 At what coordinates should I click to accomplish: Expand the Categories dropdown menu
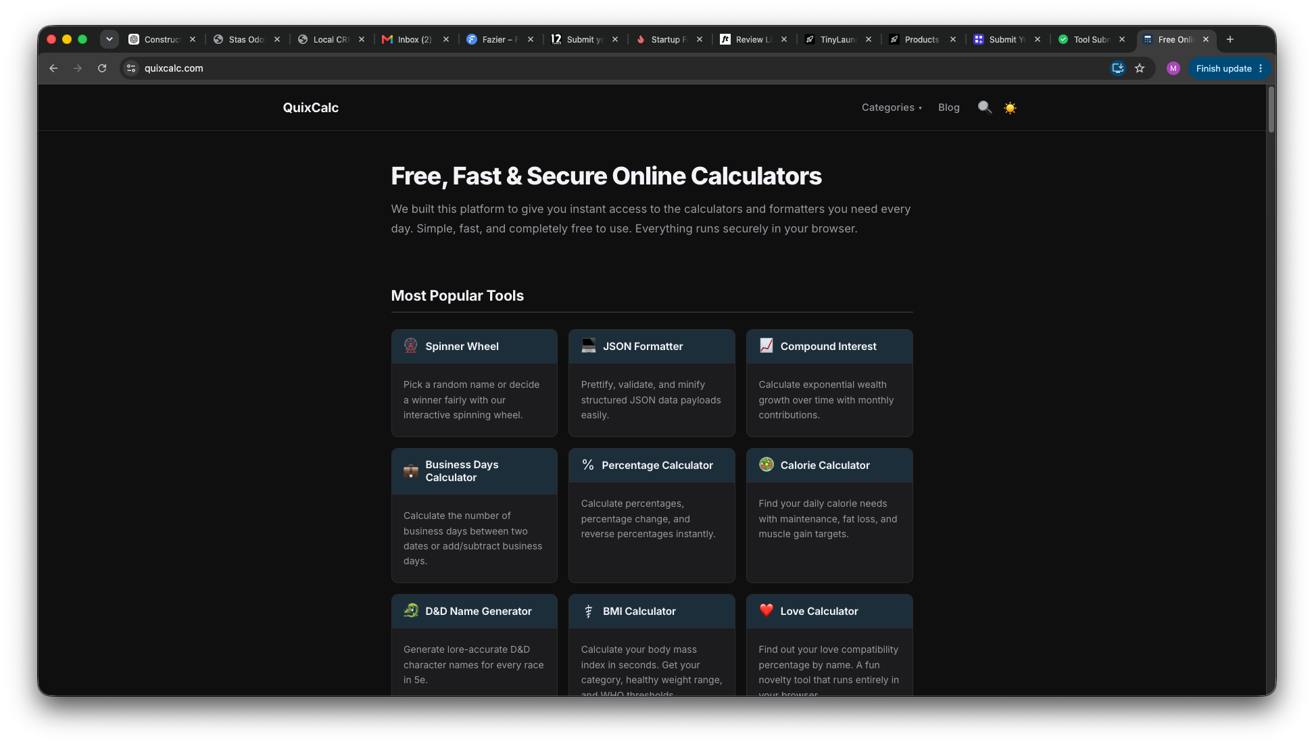pyautogui.click(x=892, y=107)
